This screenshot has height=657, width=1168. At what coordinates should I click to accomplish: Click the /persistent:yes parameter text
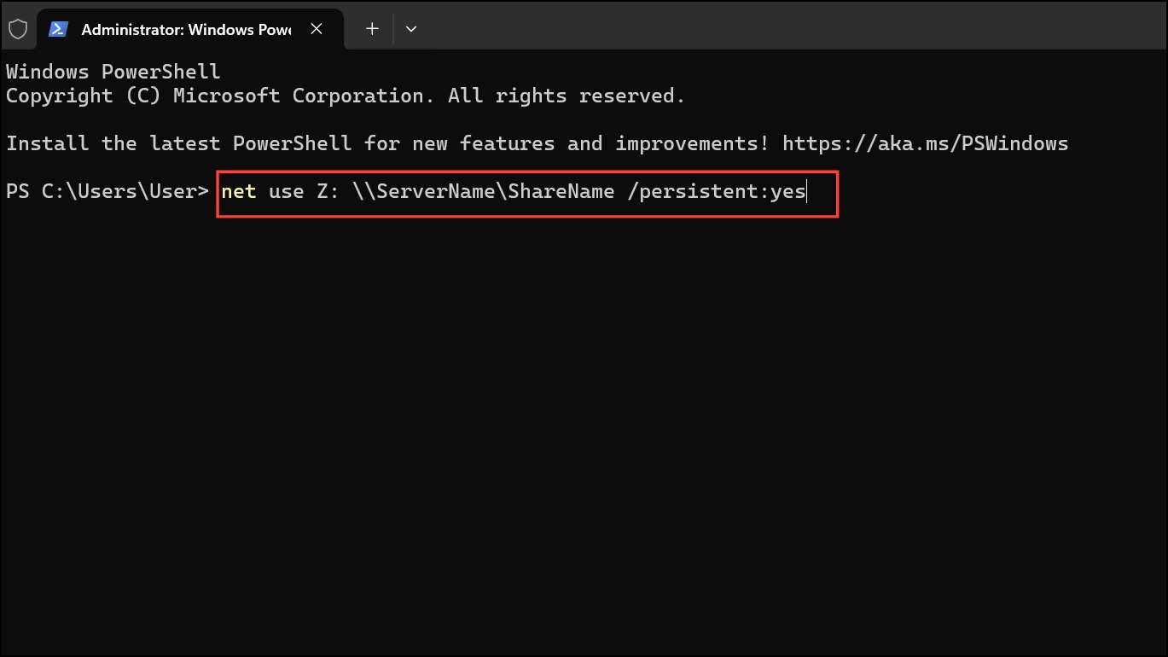point(717,191)
